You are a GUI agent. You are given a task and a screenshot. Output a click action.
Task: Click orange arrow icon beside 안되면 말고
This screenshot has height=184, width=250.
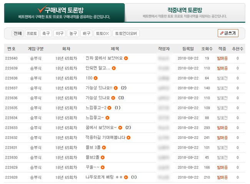tap(113, 68)
